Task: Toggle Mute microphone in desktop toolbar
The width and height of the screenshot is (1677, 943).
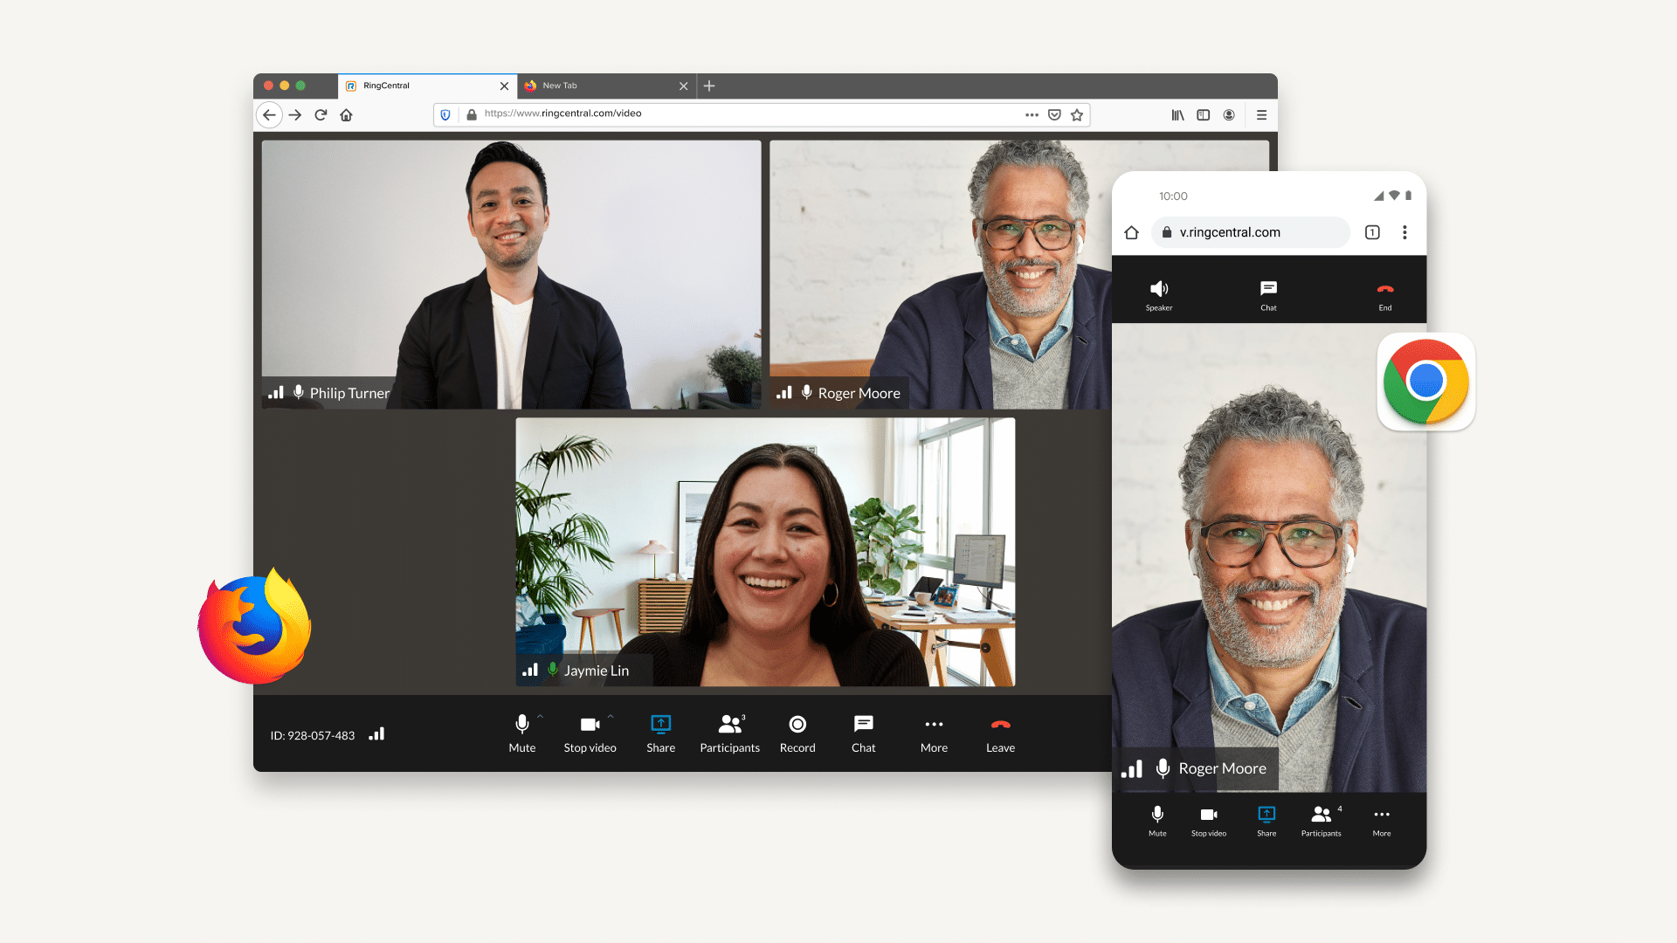Action: (x=522, y=724)
